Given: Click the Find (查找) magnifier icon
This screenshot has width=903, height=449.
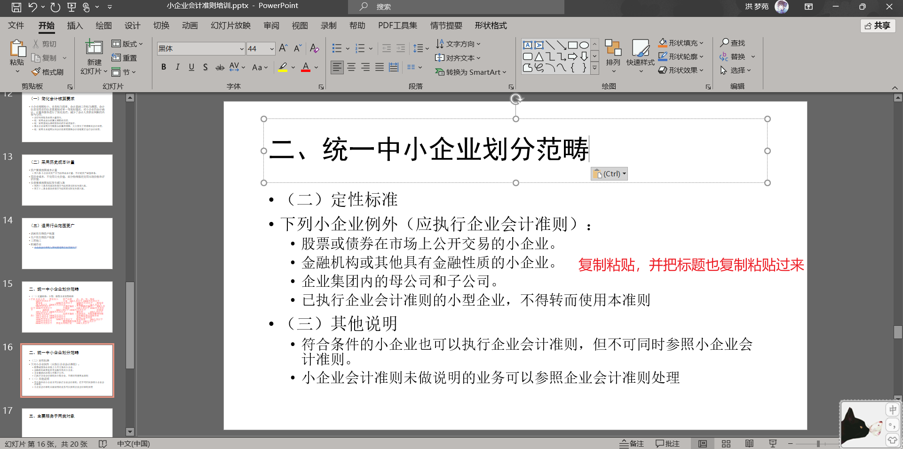Looking at the screenshot, I should [724, 43].
